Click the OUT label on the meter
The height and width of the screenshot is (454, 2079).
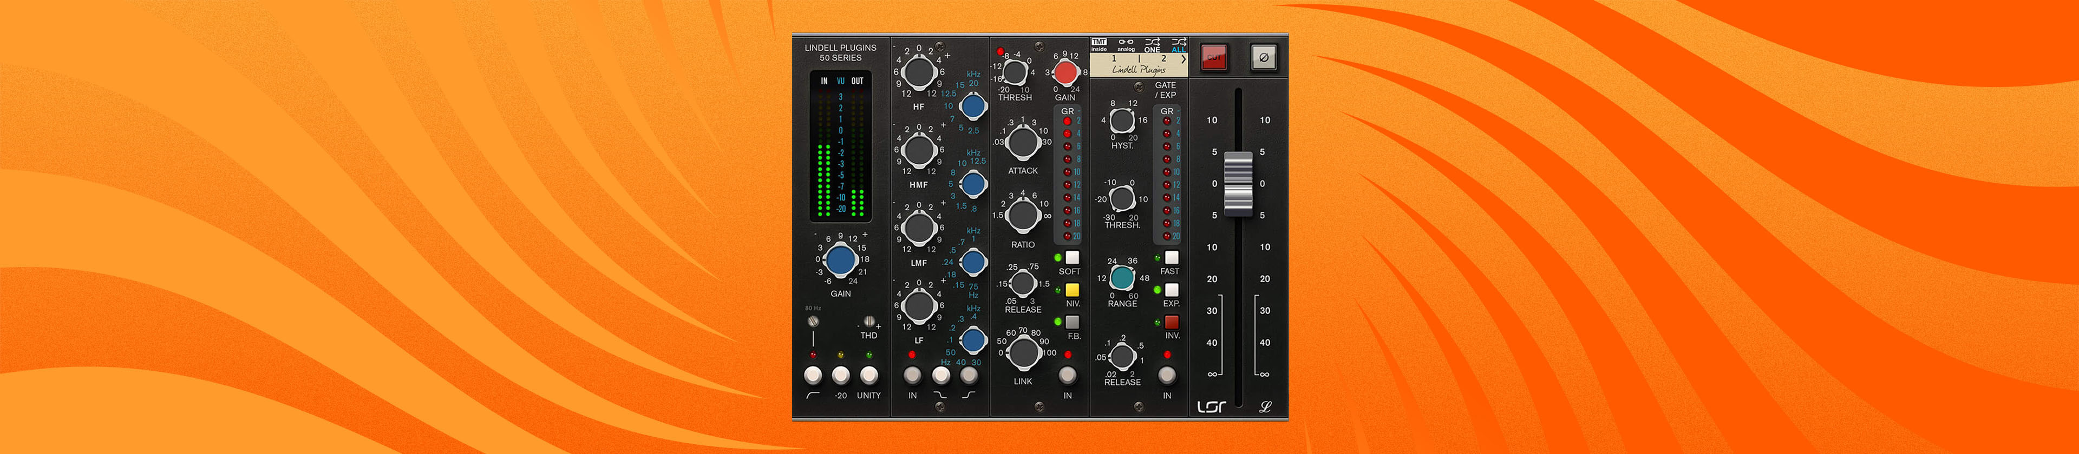coord(857,81)
